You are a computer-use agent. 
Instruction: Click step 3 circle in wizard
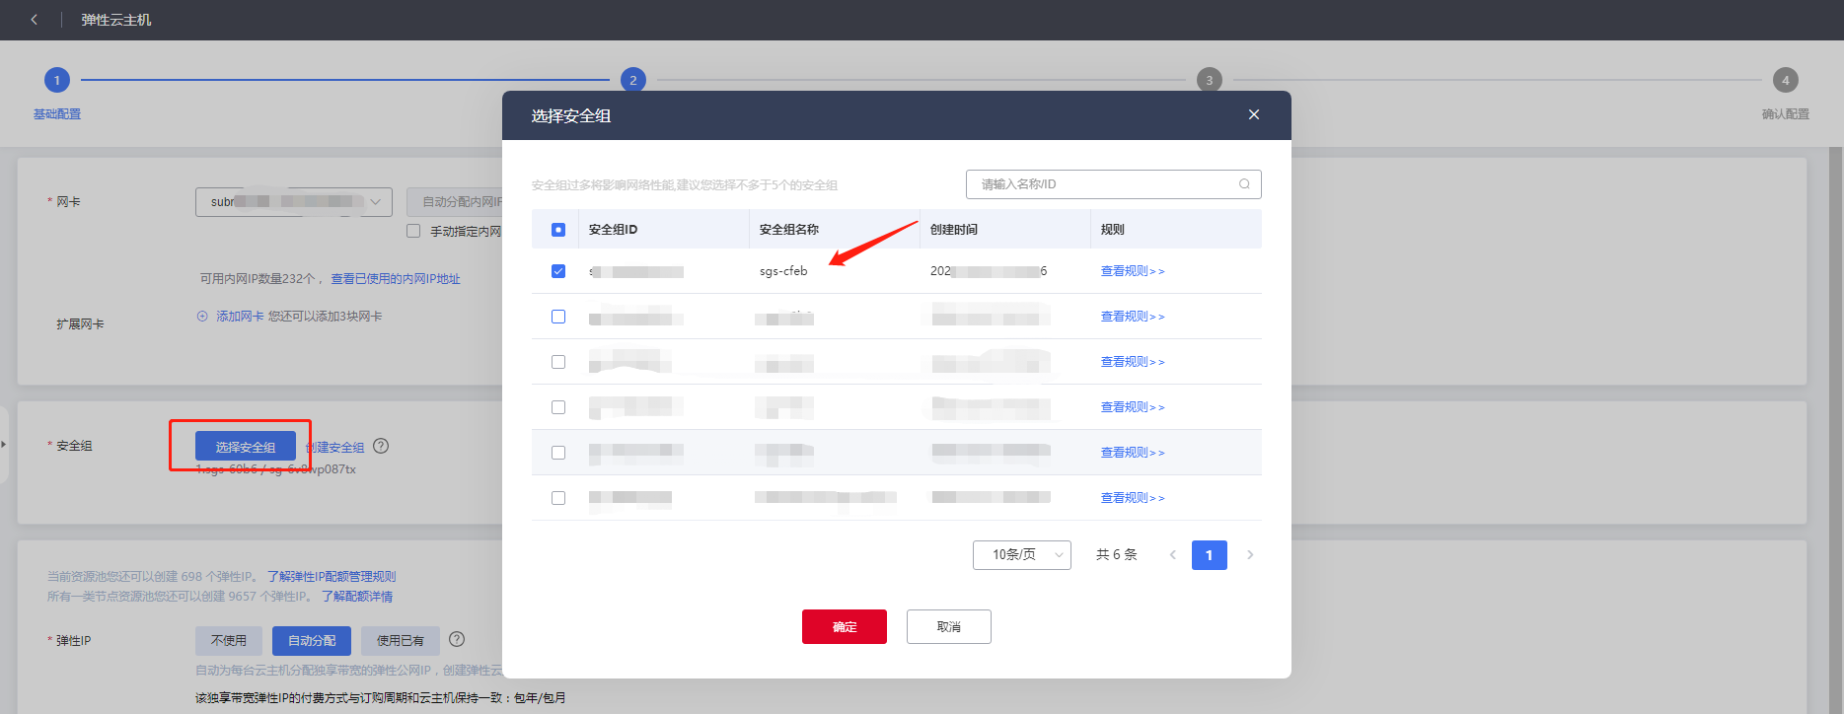point(1210,80)
